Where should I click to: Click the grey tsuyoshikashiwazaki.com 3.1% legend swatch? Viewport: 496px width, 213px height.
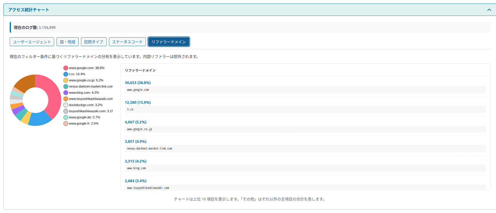click(x=66, y=111)
